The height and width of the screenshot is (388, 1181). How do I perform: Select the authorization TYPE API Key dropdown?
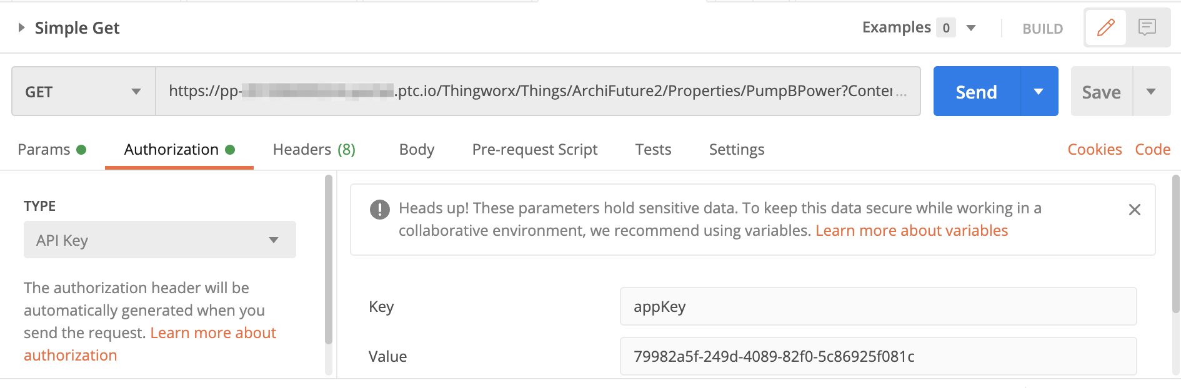coord(159,240)
